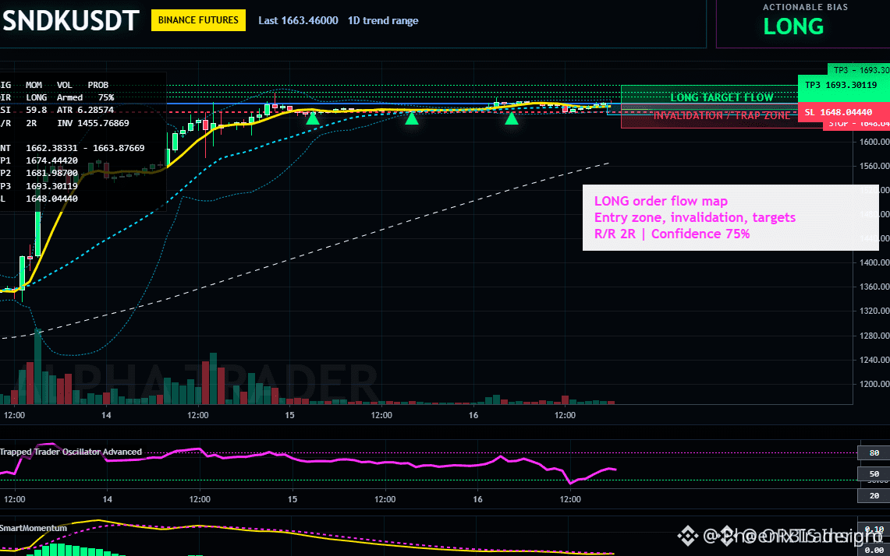
Task: Click the ACTIONABLE BIAS heading
Action: (805, 7)
